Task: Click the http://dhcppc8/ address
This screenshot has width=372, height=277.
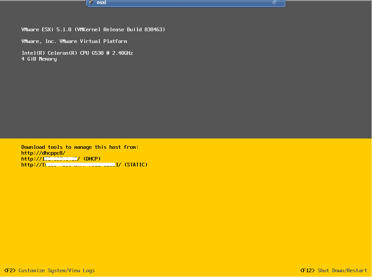Action: [43, 153]
